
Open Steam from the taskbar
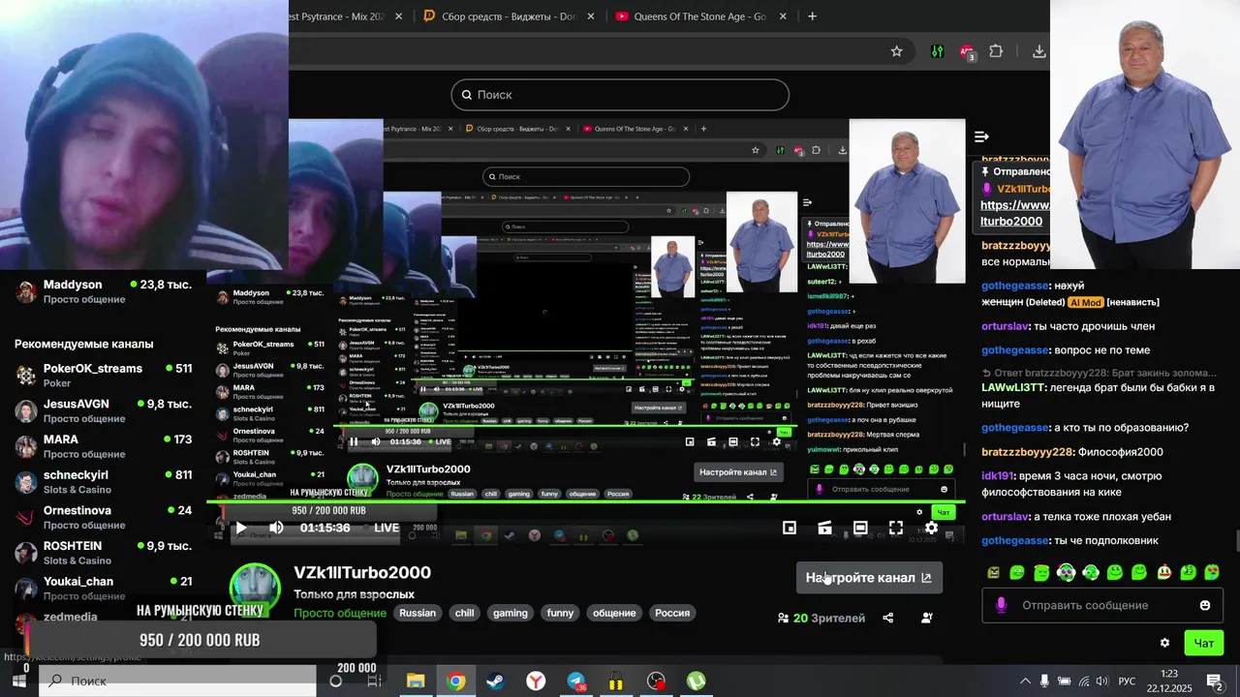click(495, 681)
